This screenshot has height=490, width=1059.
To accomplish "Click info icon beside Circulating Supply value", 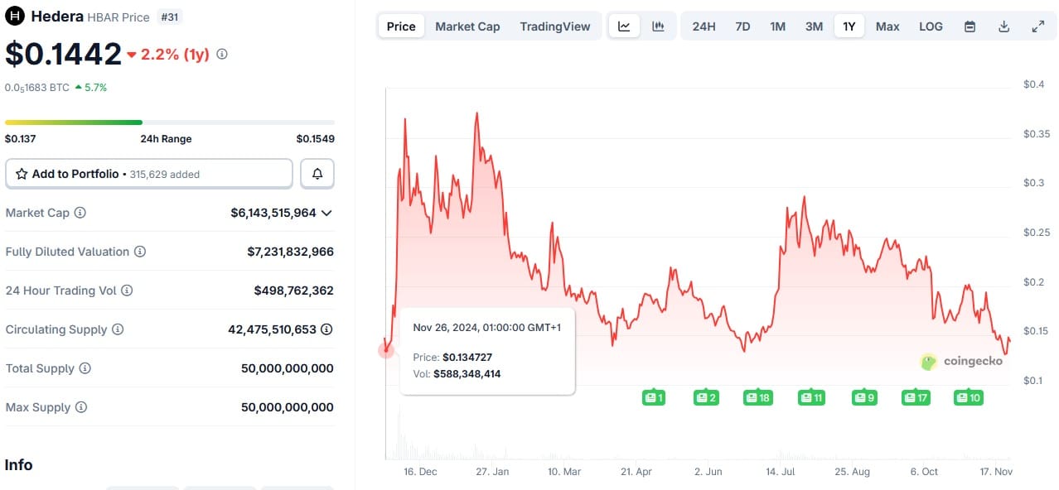I will 326,329.
